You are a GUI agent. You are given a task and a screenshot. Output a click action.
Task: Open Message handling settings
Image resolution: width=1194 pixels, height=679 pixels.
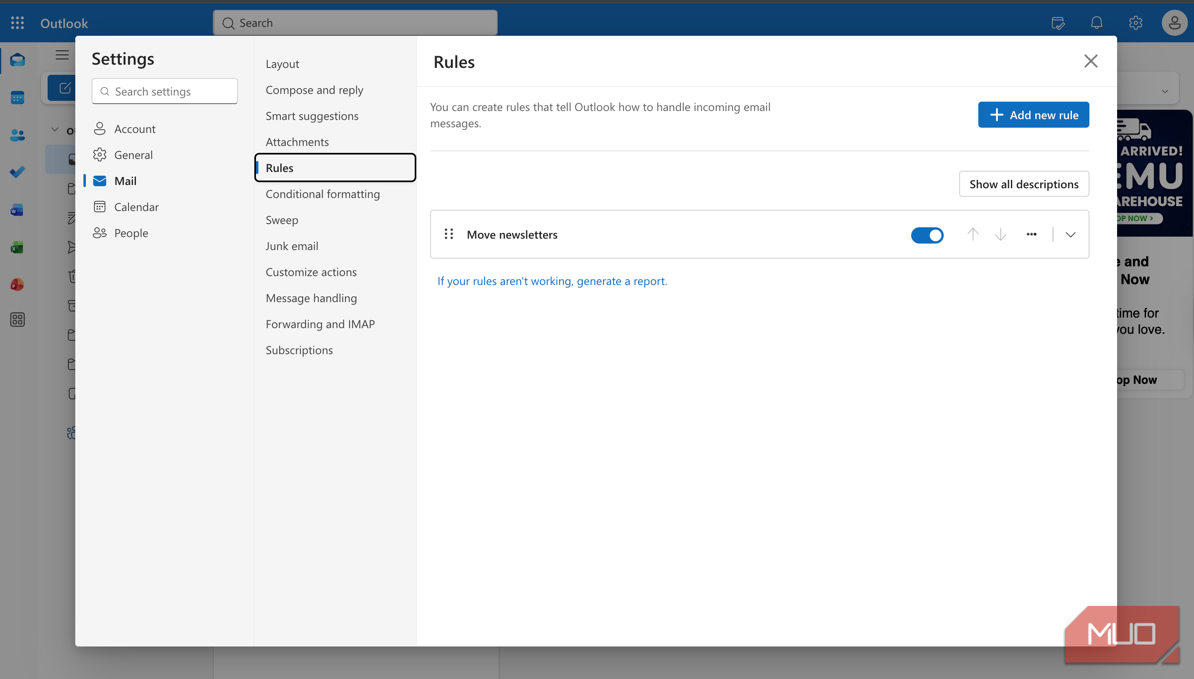pos(311,298)
